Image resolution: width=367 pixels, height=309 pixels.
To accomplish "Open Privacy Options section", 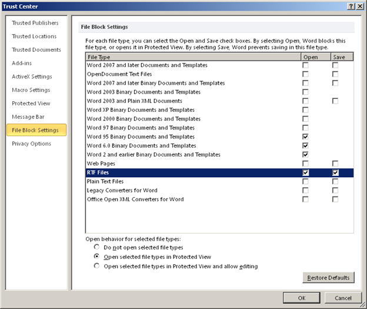I will point(31,144).
